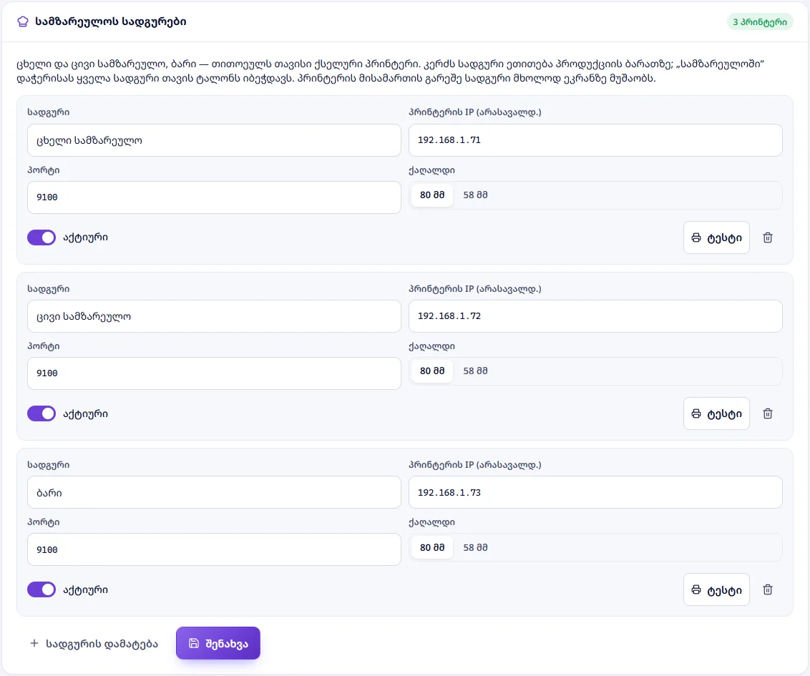Click the station name field with ბარი
The image size is (810, 676).
[x=214, y=493]
